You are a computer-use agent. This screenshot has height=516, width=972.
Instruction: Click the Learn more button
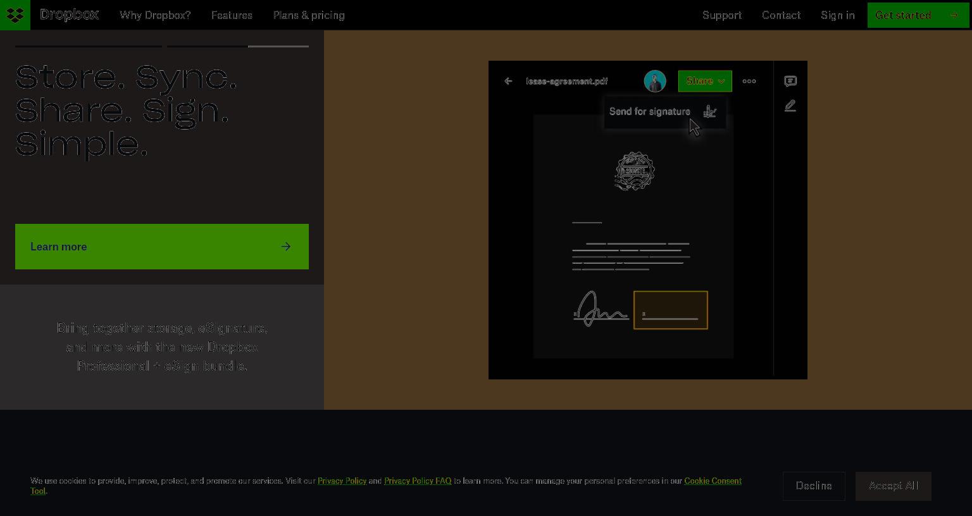(162, 247)
